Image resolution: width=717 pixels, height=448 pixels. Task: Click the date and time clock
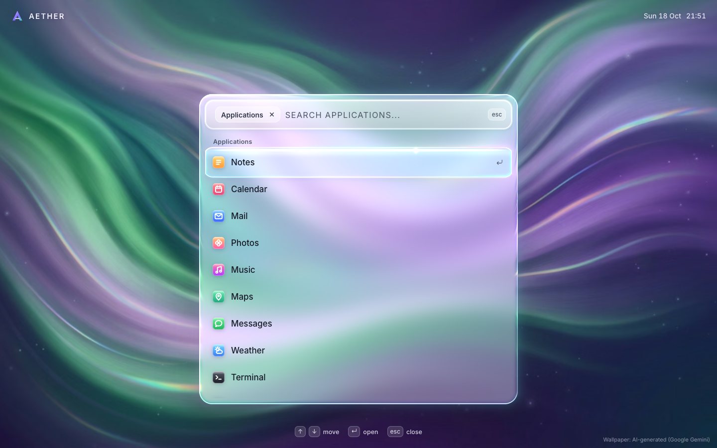tap(675, 16)
